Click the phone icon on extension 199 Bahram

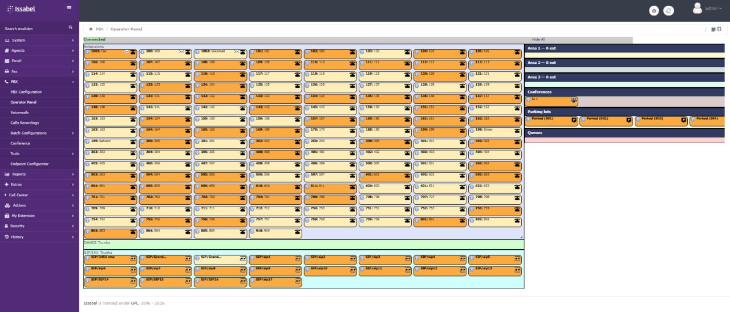pos(133,141)
